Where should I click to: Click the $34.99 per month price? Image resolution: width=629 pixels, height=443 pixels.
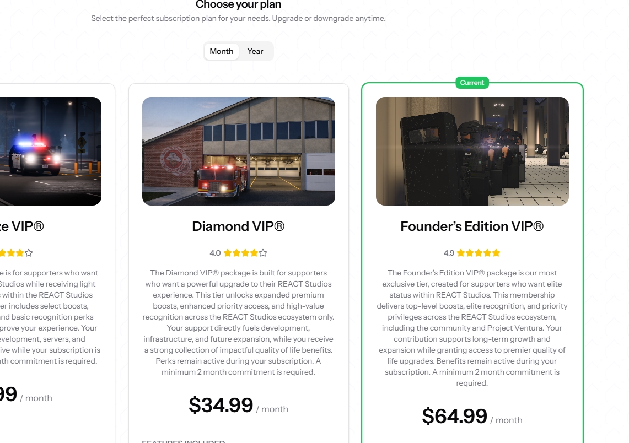pos(238,405)
